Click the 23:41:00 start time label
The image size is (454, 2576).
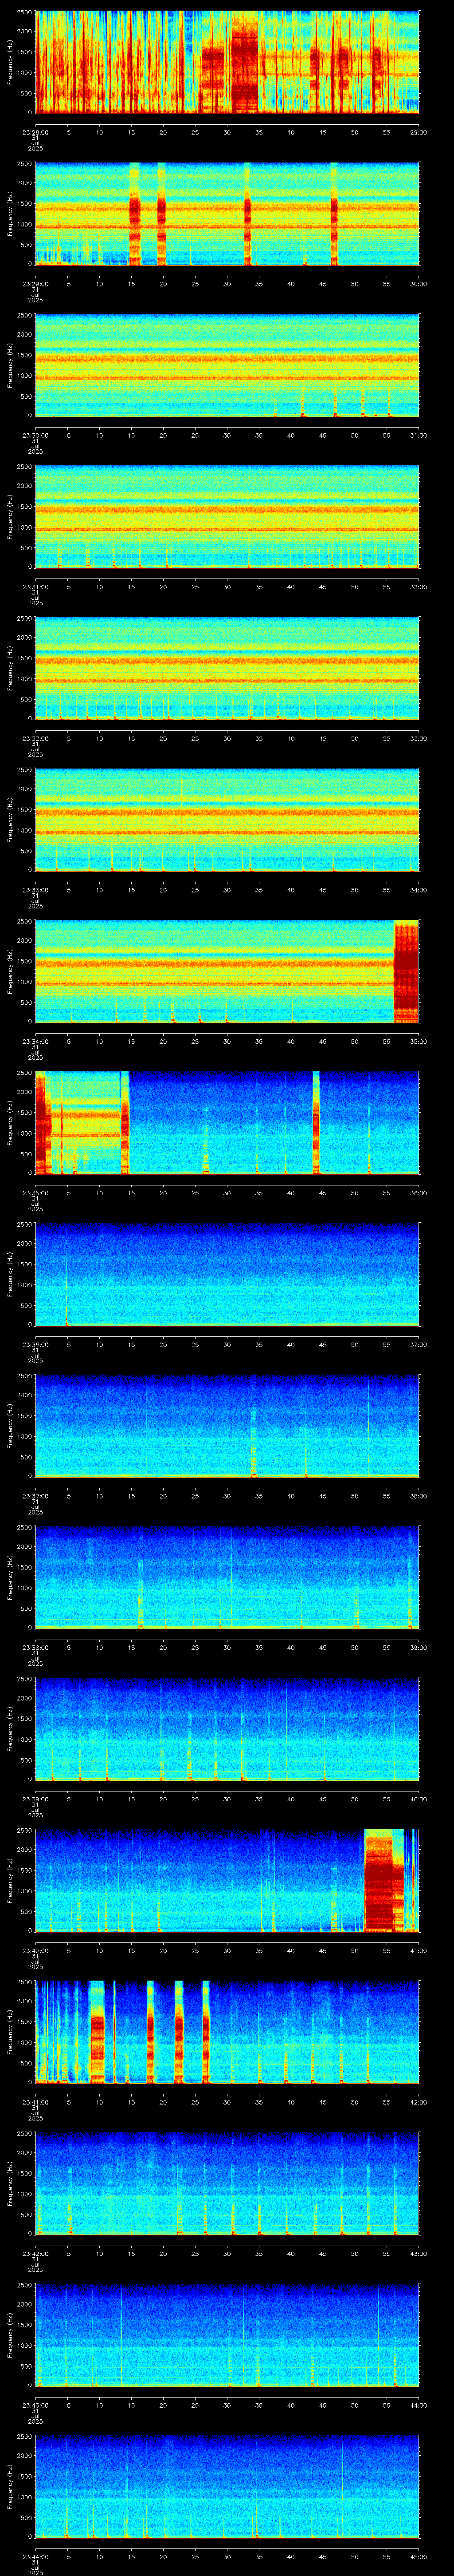pos(35,2101)
